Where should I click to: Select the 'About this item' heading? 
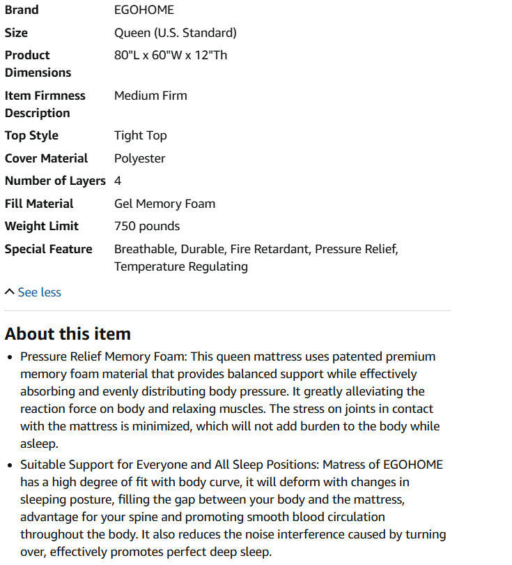pyautogui.click(x=68, y=333)
